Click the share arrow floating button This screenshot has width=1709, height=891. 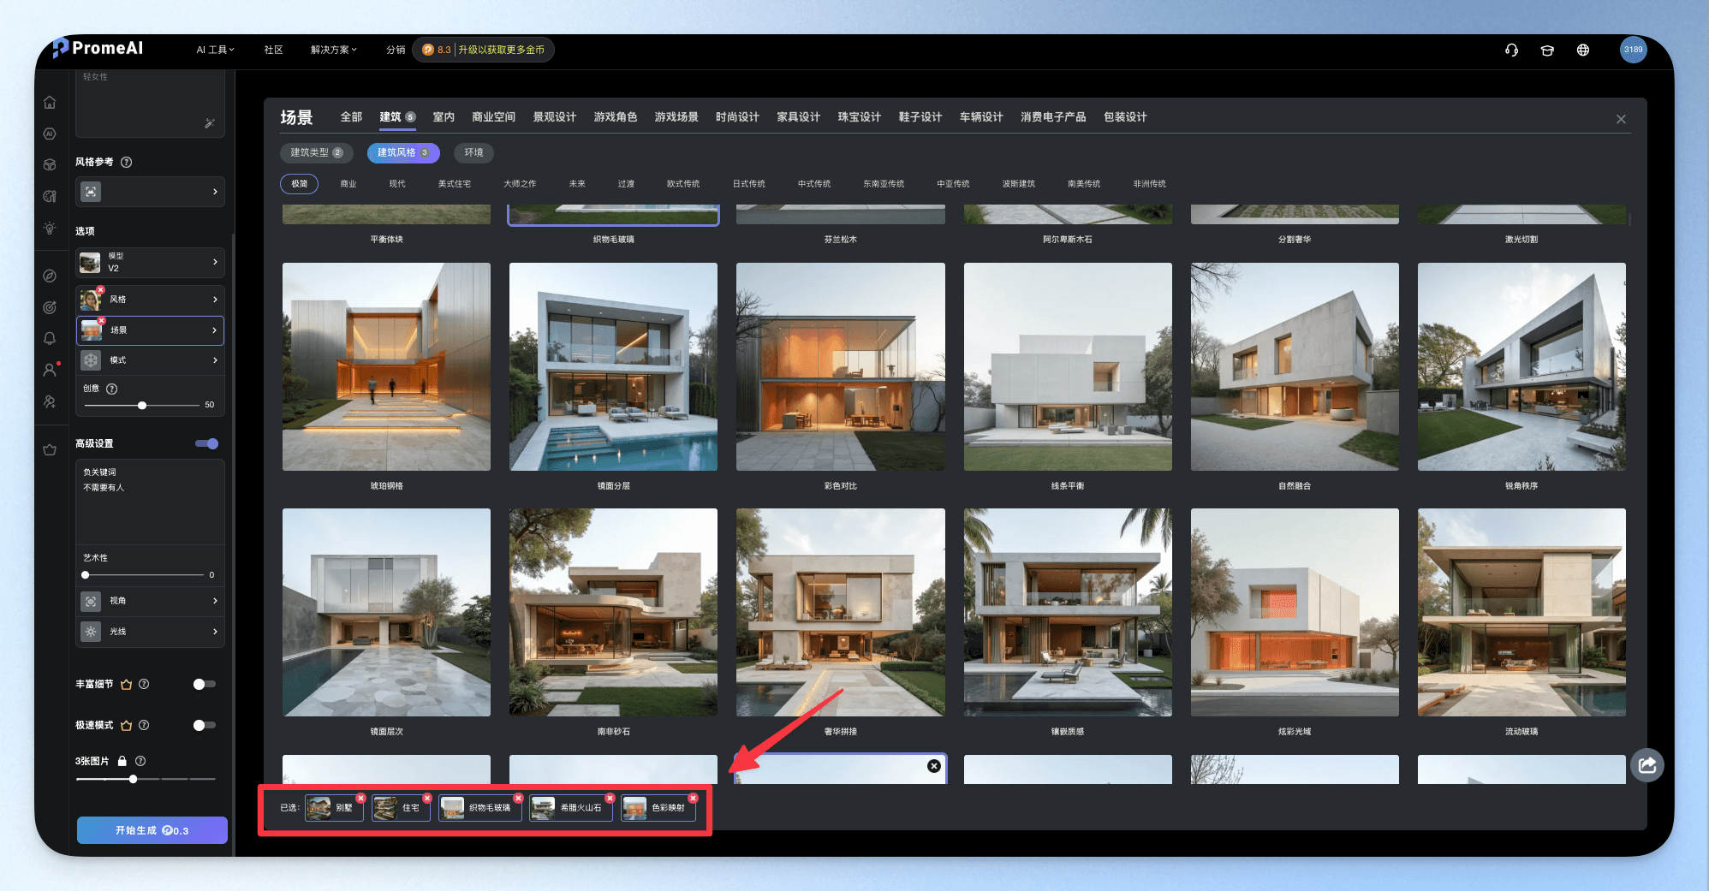tap(1647, 765)
